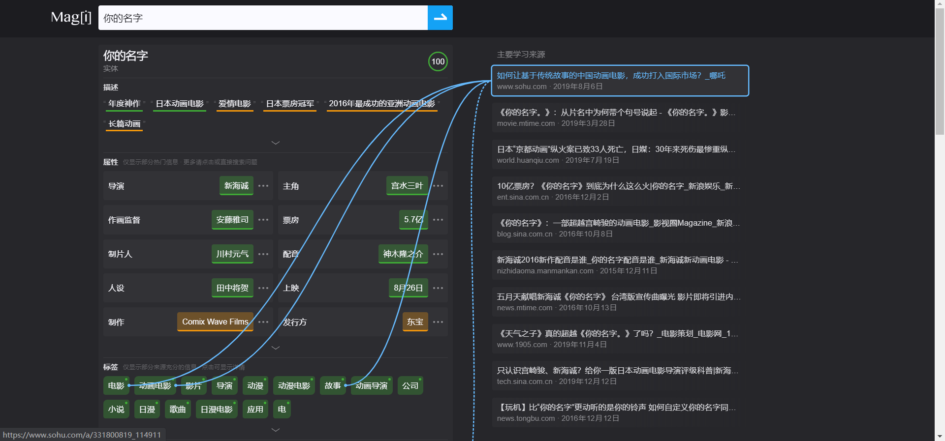Click the 安藤雅司 value chip
The height and width of the screenshot is (441, 945).
(x=232, y=220)
